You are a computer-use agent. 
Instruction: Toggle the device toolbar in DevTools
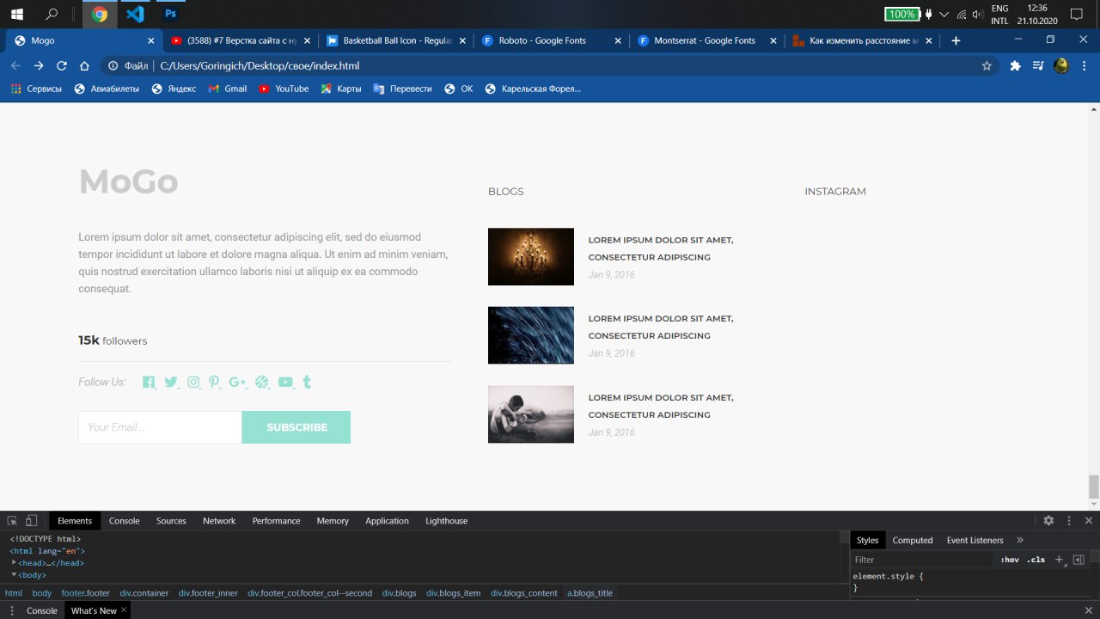pyautogui.click(x=32, y=521)
